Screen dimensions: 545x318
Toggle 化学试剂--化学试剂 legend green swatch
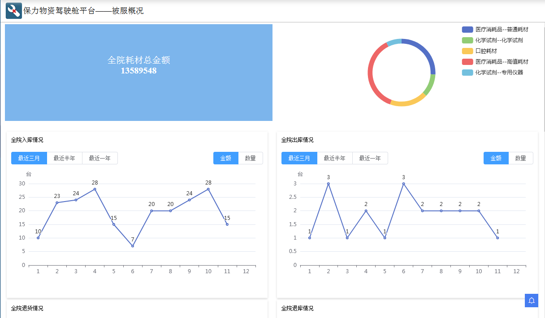(467, 40)
